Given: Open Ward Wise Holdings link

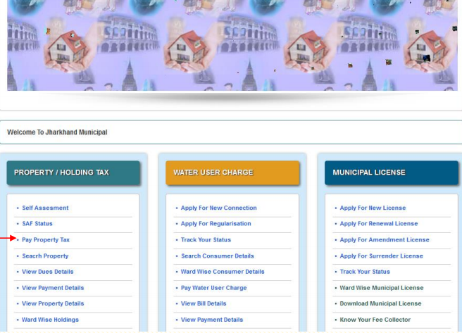Looking at the screenshot, I should tap(50, 320).
